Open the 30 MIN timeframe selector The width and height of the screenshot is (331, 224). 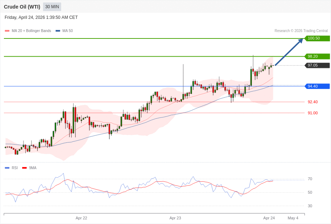(x=52, y=6)
